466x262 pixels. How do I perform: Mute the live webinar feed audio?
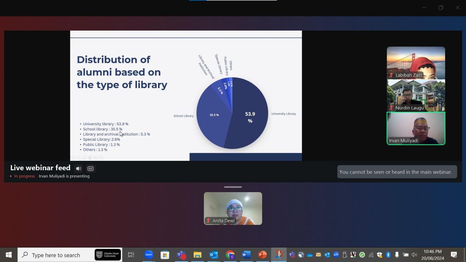pos(79,168)
